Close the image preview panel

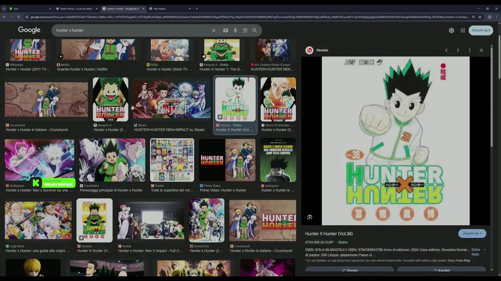(x=481, y=50)
